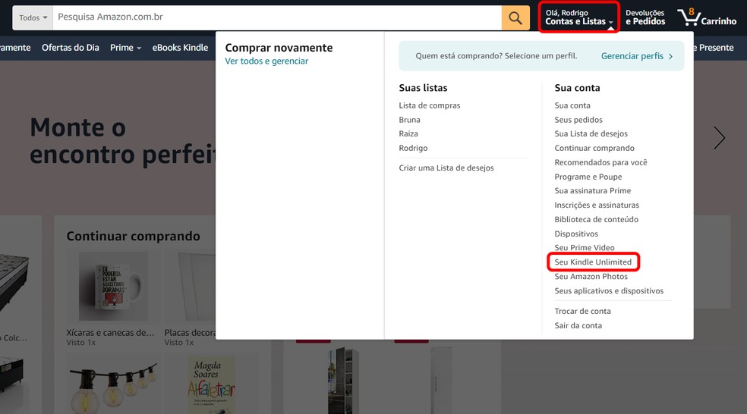Open Seu Amazon Photos
This screenshot has width=747, height=414.
[x=591, y=277]
